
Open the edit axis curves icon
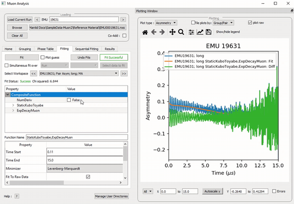click(200, 32)
